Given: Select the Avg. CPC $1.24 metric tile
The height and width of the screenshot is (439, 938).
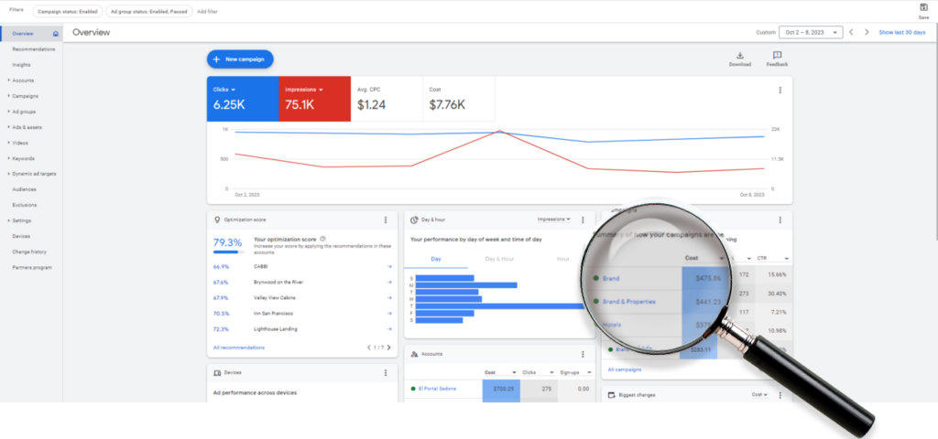Looking at the screenshot, I should pos(387,99).
